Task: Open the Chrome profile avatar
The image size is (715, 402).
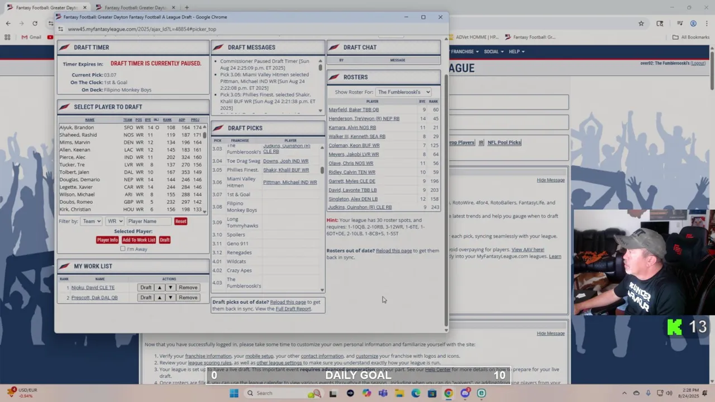Action: coord(693,23)
